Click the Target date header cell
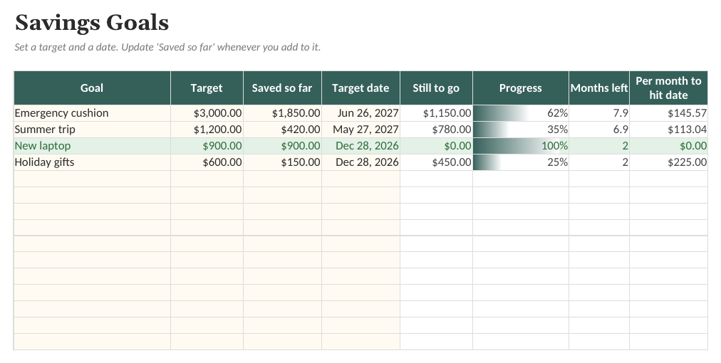This screenshot has height=363, width=721. click(361, 88)
